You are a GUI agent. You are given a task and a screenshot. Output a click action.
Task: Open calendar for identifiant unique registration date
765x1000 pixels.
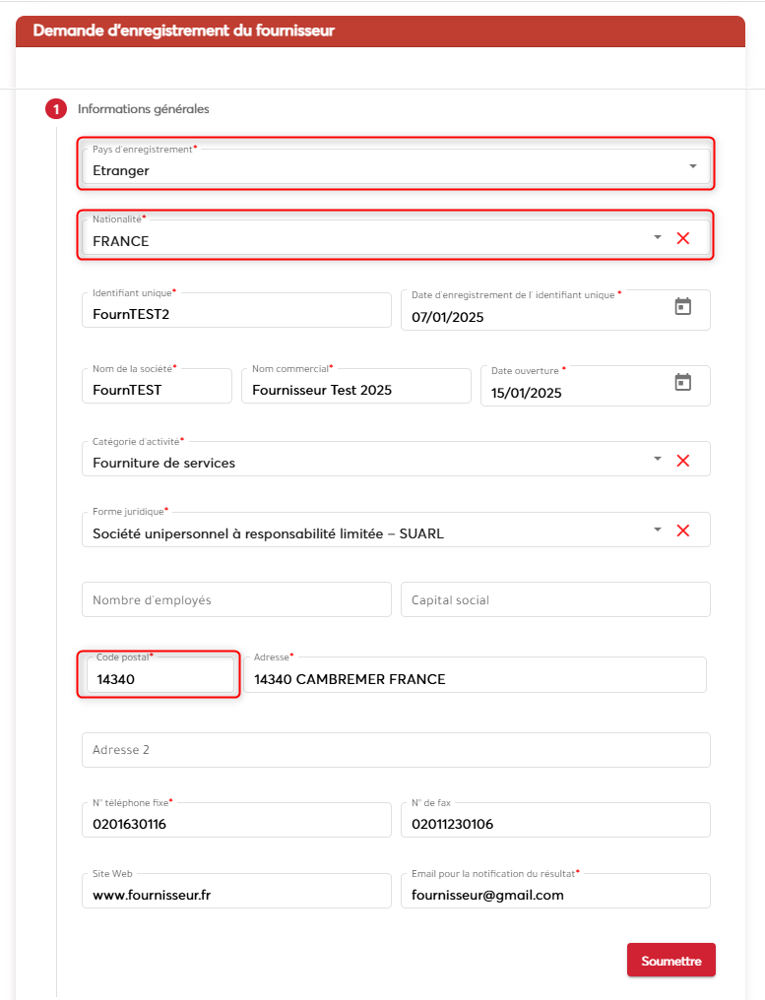click(x=683, y=307)
